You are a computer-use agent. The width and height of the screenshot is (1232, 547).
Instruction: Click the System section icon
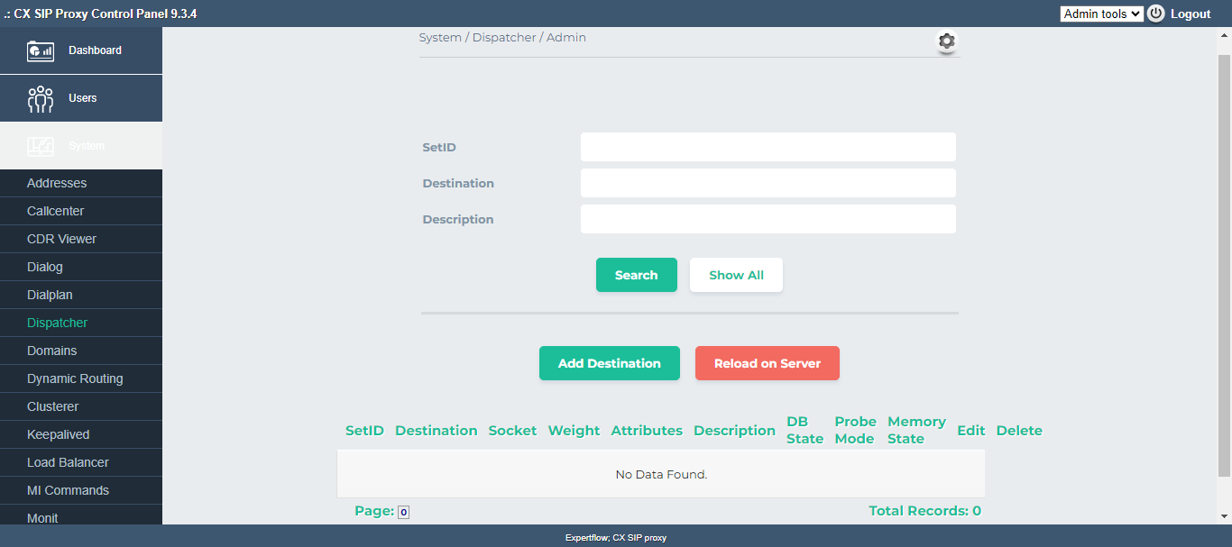(x=41, y=146)
